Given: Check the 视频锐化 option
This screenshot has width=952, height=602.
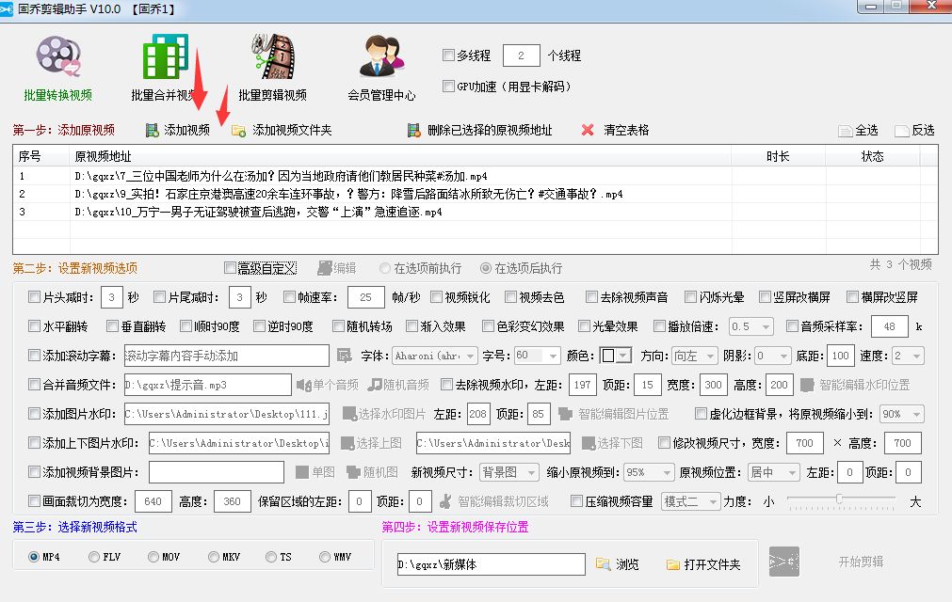Looking at the screenshot, I should [x=437, y=297].
